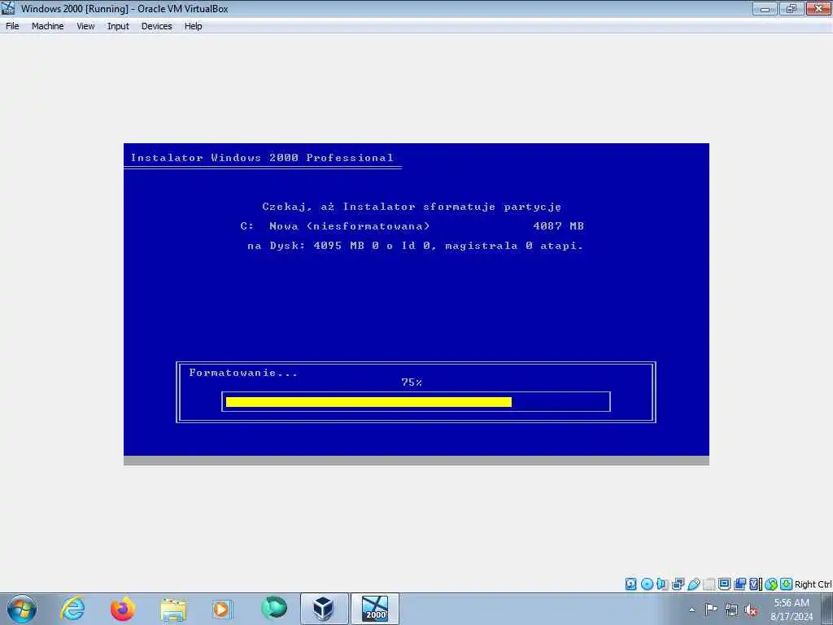Click the shared folders indicator icon

(x=709, y=584)
